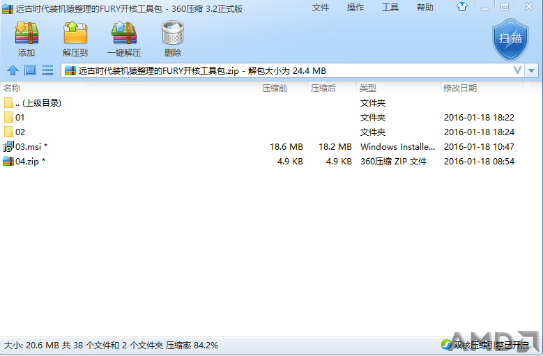Click the V chevron in address bar
The height and width of the screenshot is (356, 543).
[517, 70]
